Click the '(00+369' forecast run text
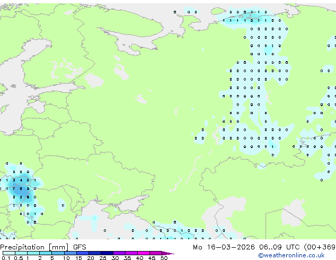 pyautogui.click(x=320, y=247)
